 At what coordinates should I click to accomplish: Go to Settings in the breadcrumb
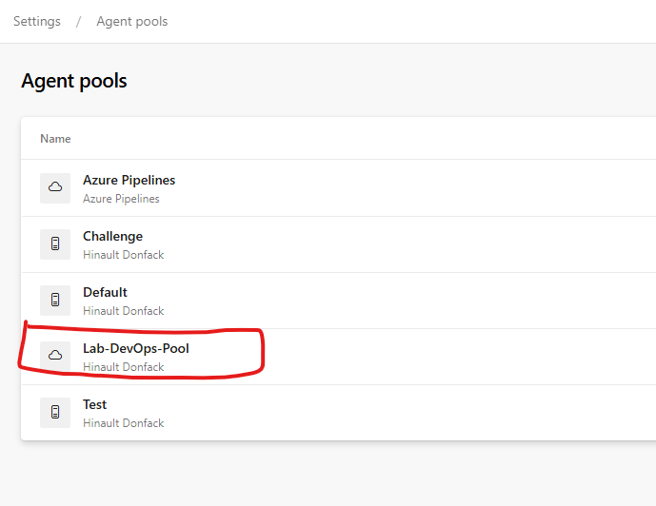click(37, 21)
